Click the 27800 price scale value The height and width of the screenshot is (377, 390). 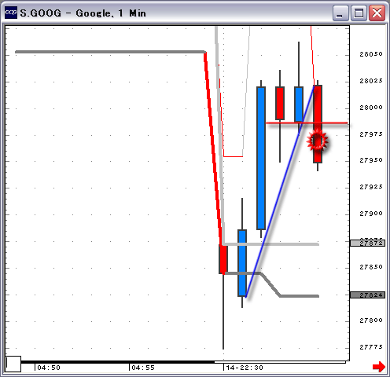pos(371,320)
